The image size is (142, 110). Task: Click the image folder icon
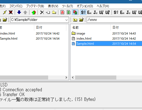(x=74, y=33)
